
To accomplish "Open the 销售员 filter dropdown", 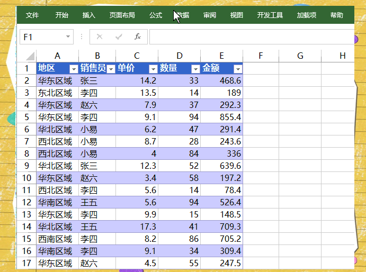I will click(x=111, y=69).
